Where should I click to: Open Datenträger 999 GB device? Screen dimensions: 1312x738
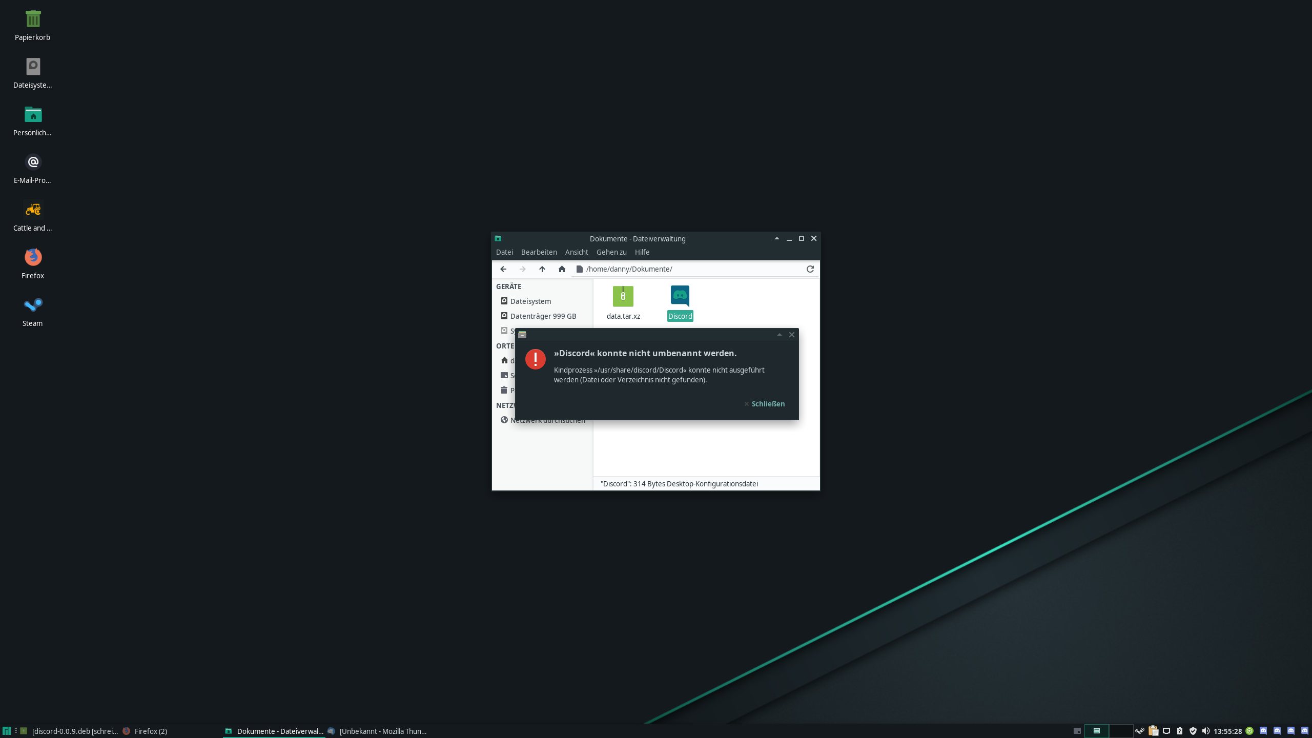(x=543, y=316)
